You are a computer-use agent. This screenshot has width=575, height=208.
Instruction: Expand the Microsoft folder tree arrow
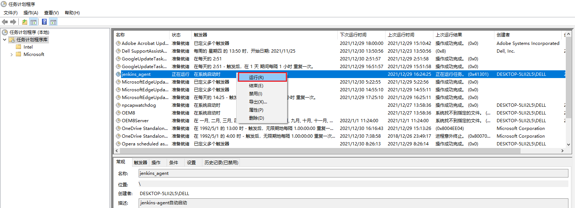[11, 54]
